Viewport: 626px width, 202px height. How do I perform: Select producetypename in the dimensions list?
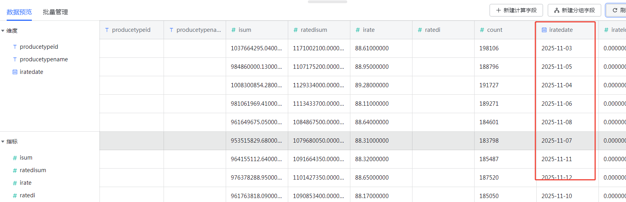(x=44, y=59)
